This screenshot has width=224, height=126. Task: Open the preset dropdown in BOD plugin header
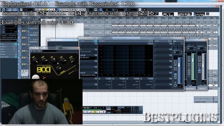(50, 51)
